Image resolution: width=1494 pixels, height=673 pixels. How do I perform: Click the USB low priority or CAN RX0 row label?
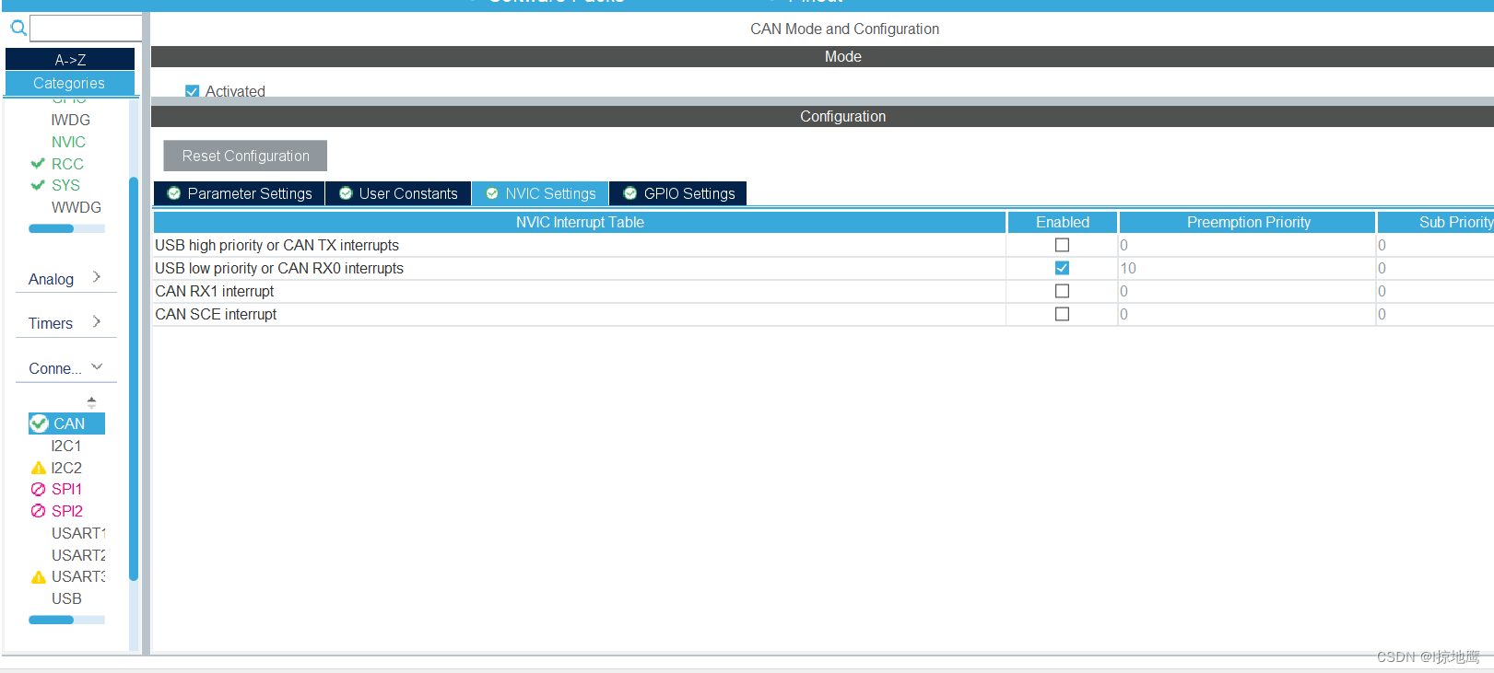tap(279, 268)
